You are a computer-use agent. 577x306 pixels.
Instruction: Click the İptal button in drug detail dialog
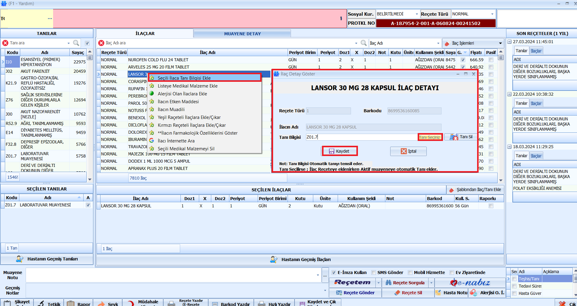point(408,151)
